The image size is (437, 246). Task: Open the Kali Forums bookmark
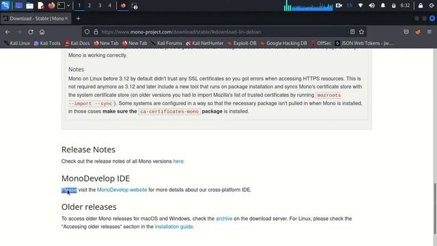(166, 43)
